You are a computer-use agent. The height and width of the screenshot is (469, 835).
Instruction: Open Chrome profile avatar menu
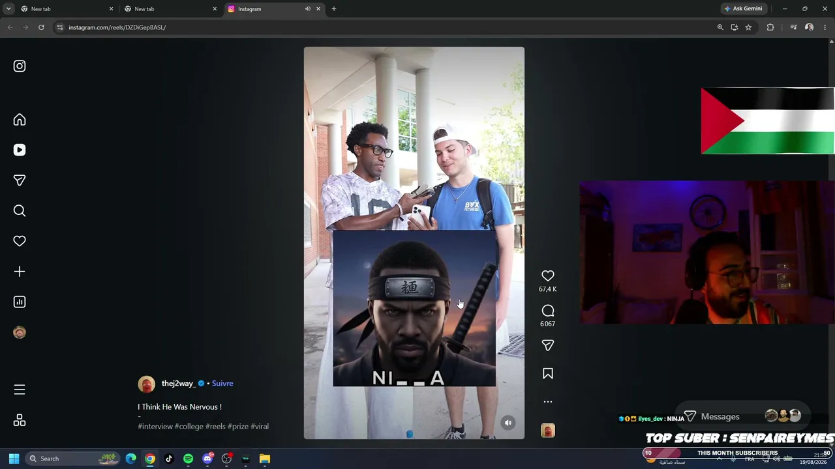pyautogui.click(x=810, y=27)
